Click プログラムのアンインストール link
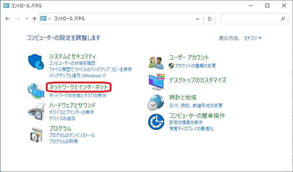Screen dimensions: 293x172 [x=72, y=135]
